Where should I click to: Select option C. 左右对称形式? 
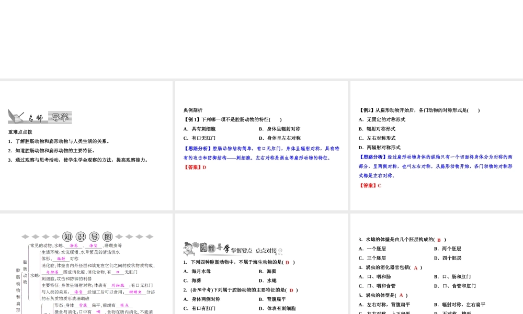pos(377,138)
